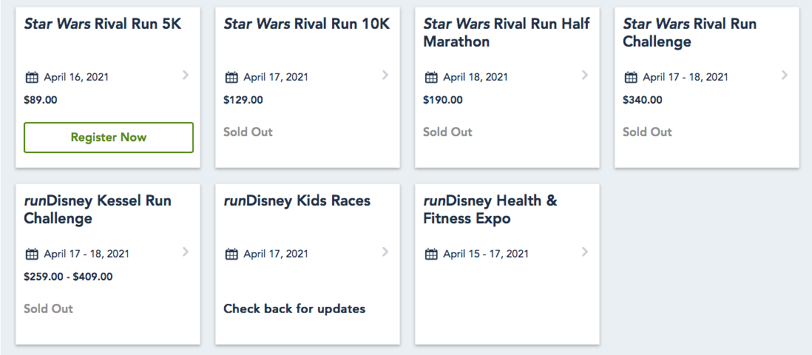Select runDisney Kids Races title
Screen dimensions: 812x355
297,200
